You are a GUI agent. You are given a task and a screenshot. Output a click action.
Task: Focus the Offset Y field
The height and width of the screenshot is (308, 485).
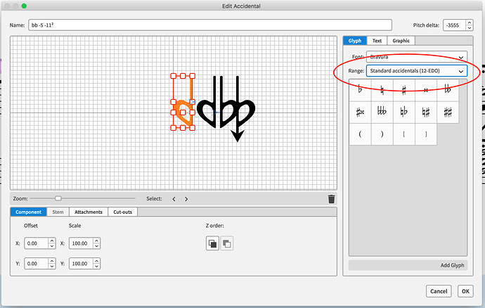[36, 264]
